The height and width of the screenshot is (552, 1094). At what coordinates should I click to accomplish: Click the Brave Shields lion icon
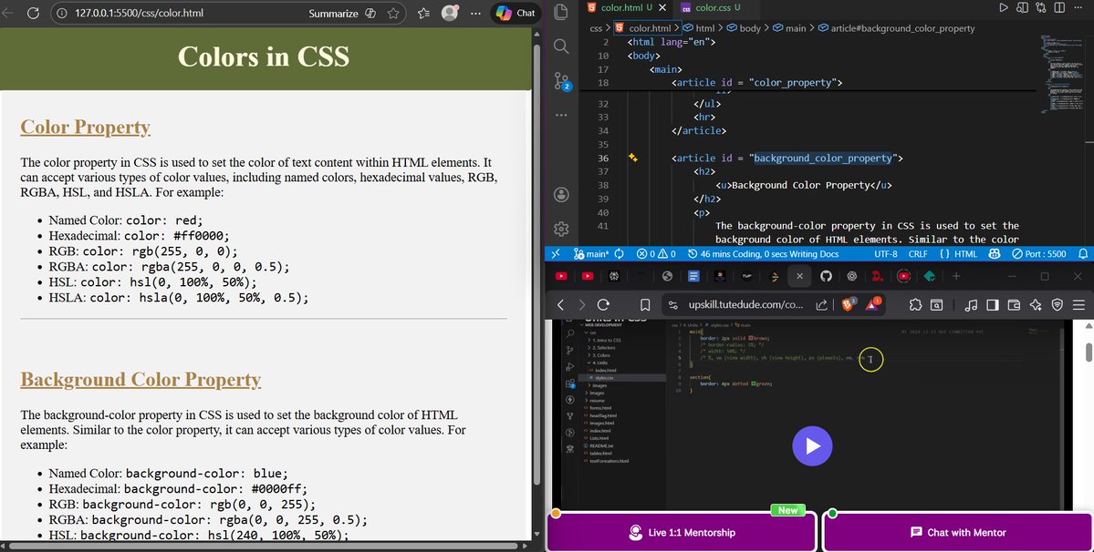[849, 304]
